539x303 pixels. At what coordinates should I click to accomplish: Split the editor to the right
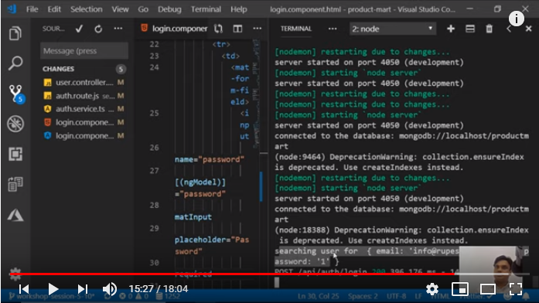tap(237, 29)
